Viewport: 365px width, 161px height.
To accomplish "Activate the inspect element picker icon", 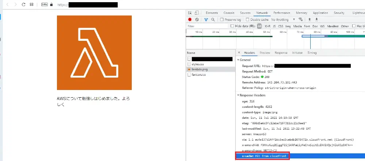I will point(190,13).
